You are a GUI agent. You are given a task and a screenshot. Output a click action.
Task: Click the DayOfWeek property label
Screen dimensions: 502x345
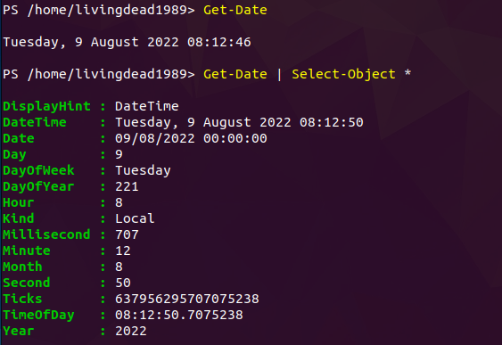click(38, 170)
